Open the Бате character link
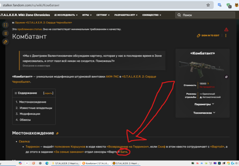 point(124,152)
